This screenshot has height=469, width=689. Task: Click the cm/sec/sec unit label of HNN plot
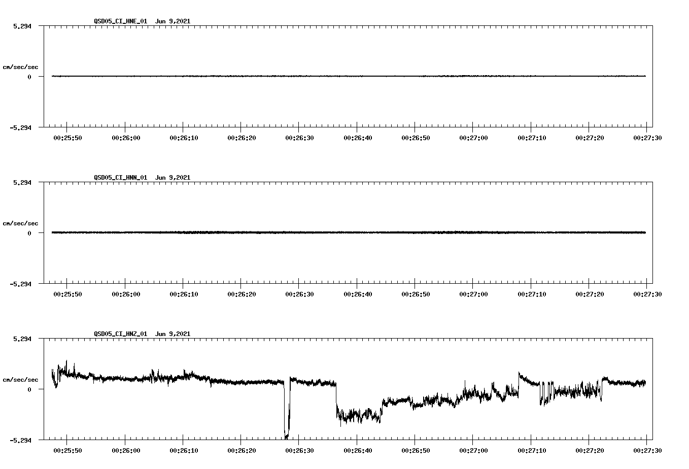(x=21, y=223)
